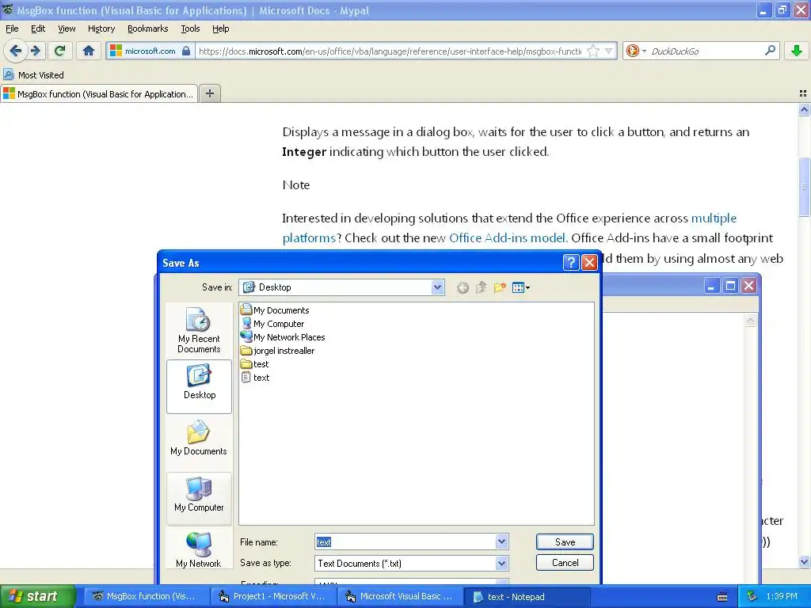Select Desktop in the places bar
The image size is (811, 608).
point(199,386)
